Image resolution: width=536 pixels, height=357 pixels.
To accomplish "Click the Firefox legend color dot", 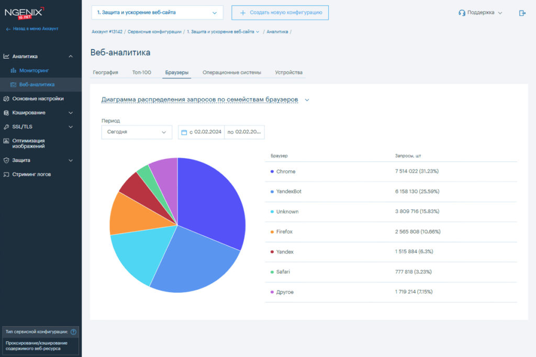I will point(272,232).
